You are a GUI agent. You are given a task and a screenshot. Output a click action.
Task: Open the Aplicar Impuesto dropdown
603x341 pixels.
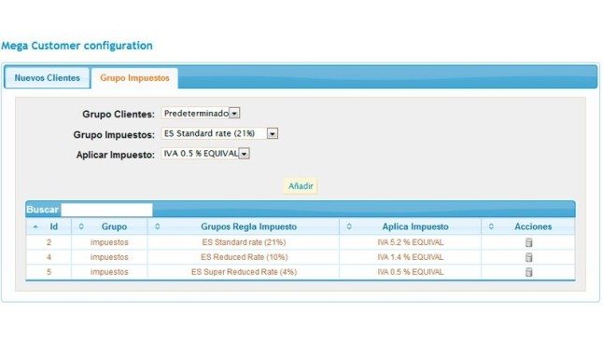pos(205,154)
